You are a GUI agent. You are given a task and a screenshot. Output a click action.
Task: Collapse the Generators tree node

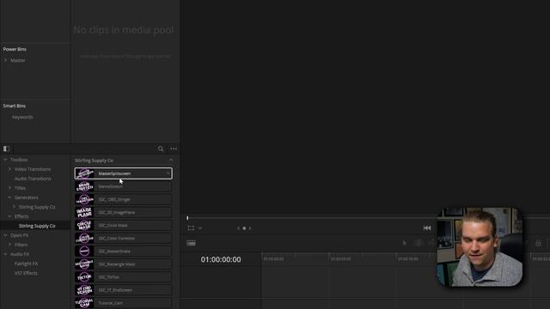click(x=9, y=197)
